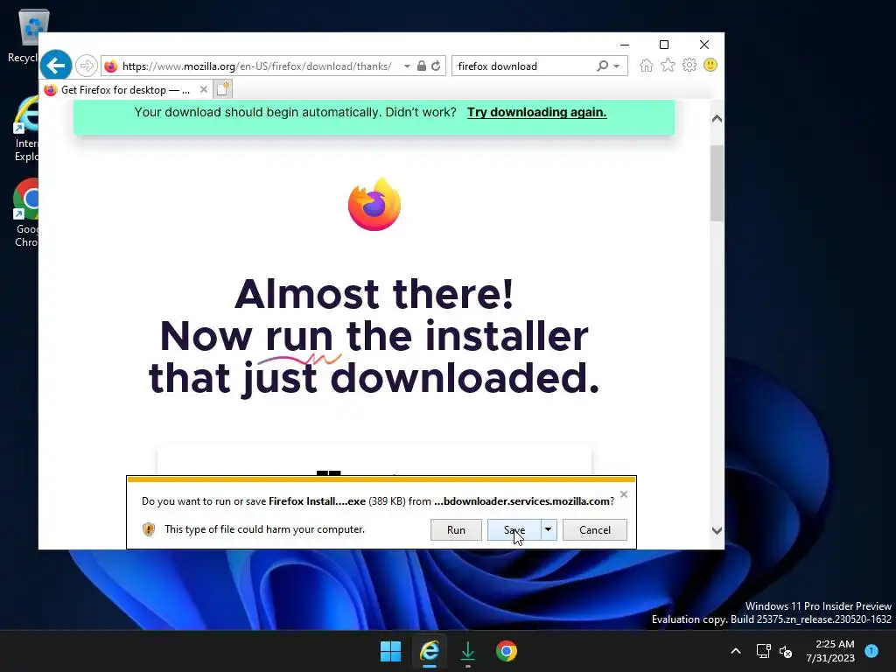Click the smiley feedback icon
The image size is (896, 672).
(x=710, y=65)
